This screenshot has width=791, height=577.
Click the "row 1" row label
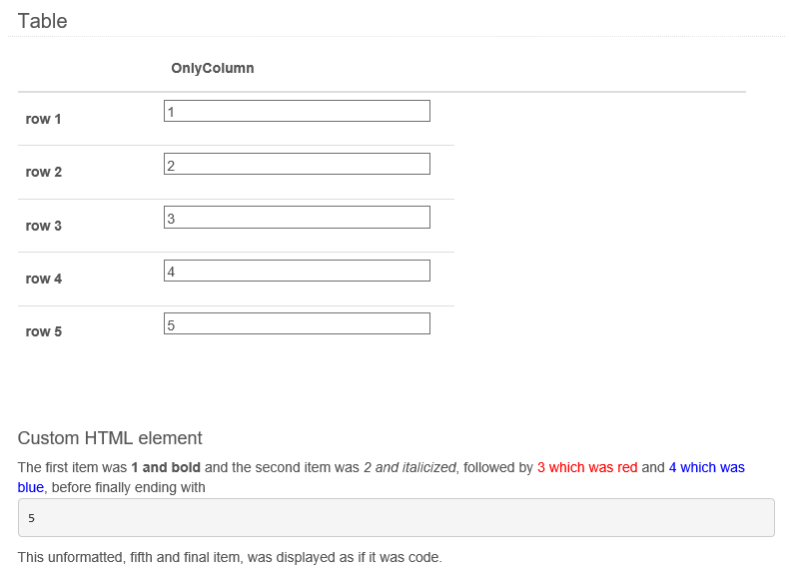pyautogui.click(x=44, y=119)
